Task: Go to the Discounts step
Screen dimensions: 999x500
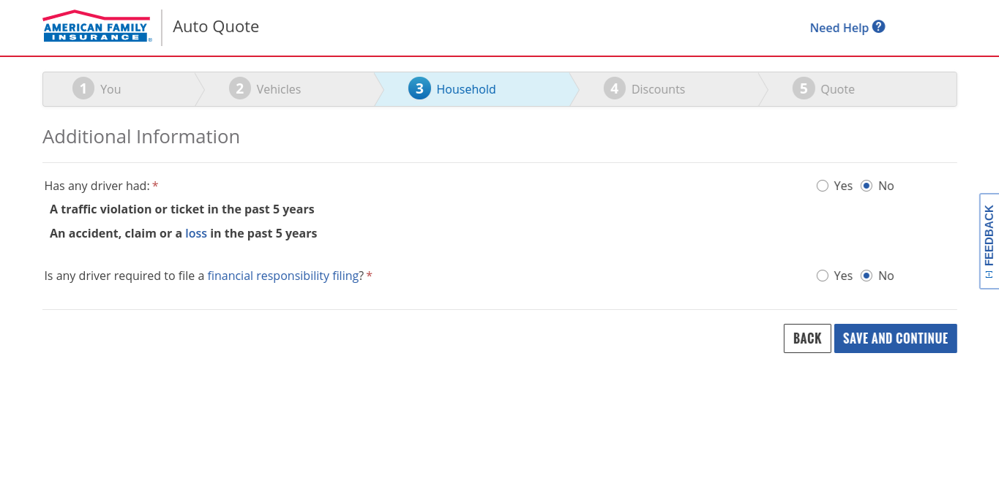Action: coord(658,89)
